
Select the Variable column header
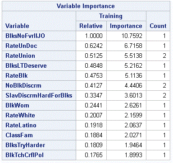pyautogui.click(x=17, y=26)
